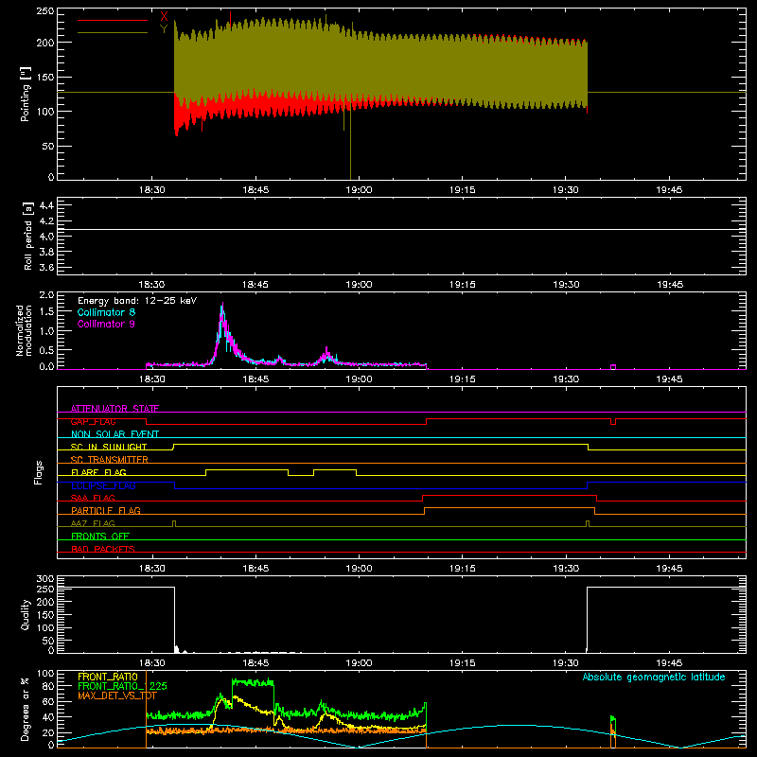The height and width of the screenshot is (757, 757).
Task: Click the 3.6 tick value on the roll period axis
Action: pos(46,268)
